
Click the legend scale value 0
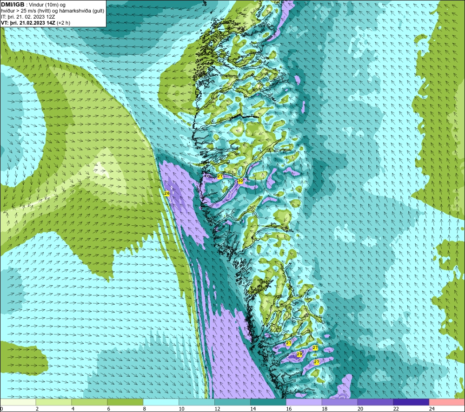click(x=1, y=409)
